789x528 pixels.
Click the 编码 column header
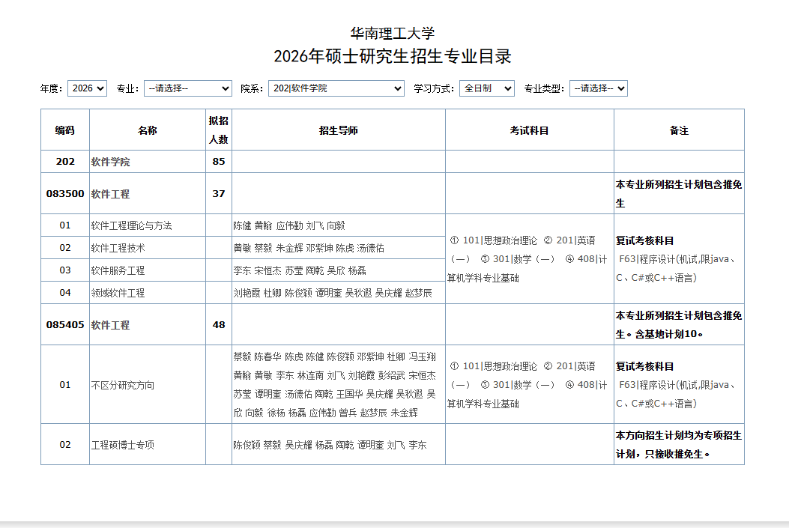65,130
